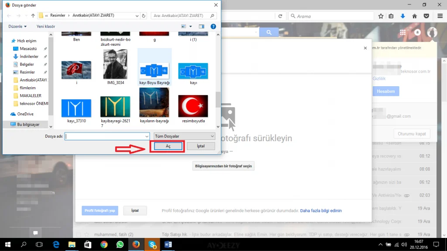Select Masaüstü in the navigation pane
The height and width of the screenshot is (251, 447).
[x=28, y=49]
